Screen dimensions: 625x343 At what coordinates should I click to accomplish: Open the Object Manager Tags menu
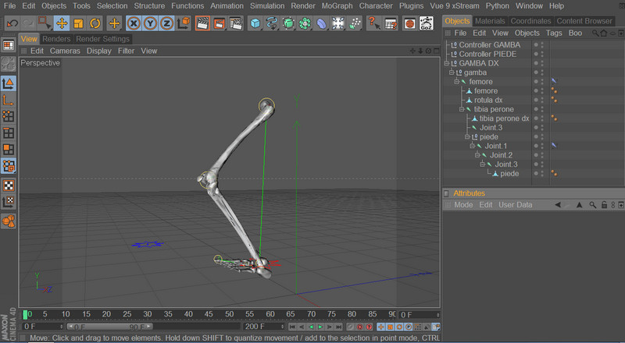(554, 33)
